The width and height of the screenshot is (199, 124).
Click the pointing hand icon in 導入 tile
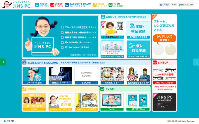pos(131,45)
